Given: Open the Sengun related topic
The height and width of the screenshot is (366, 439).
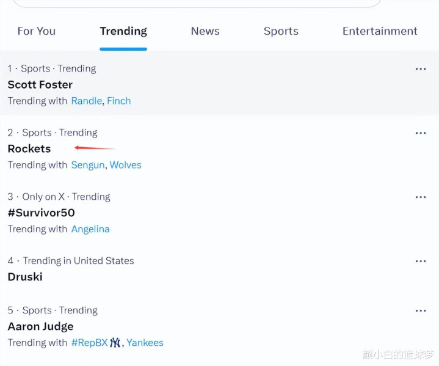Looking at the screenshot, I should pyautogui.click(x=87, y=165).
